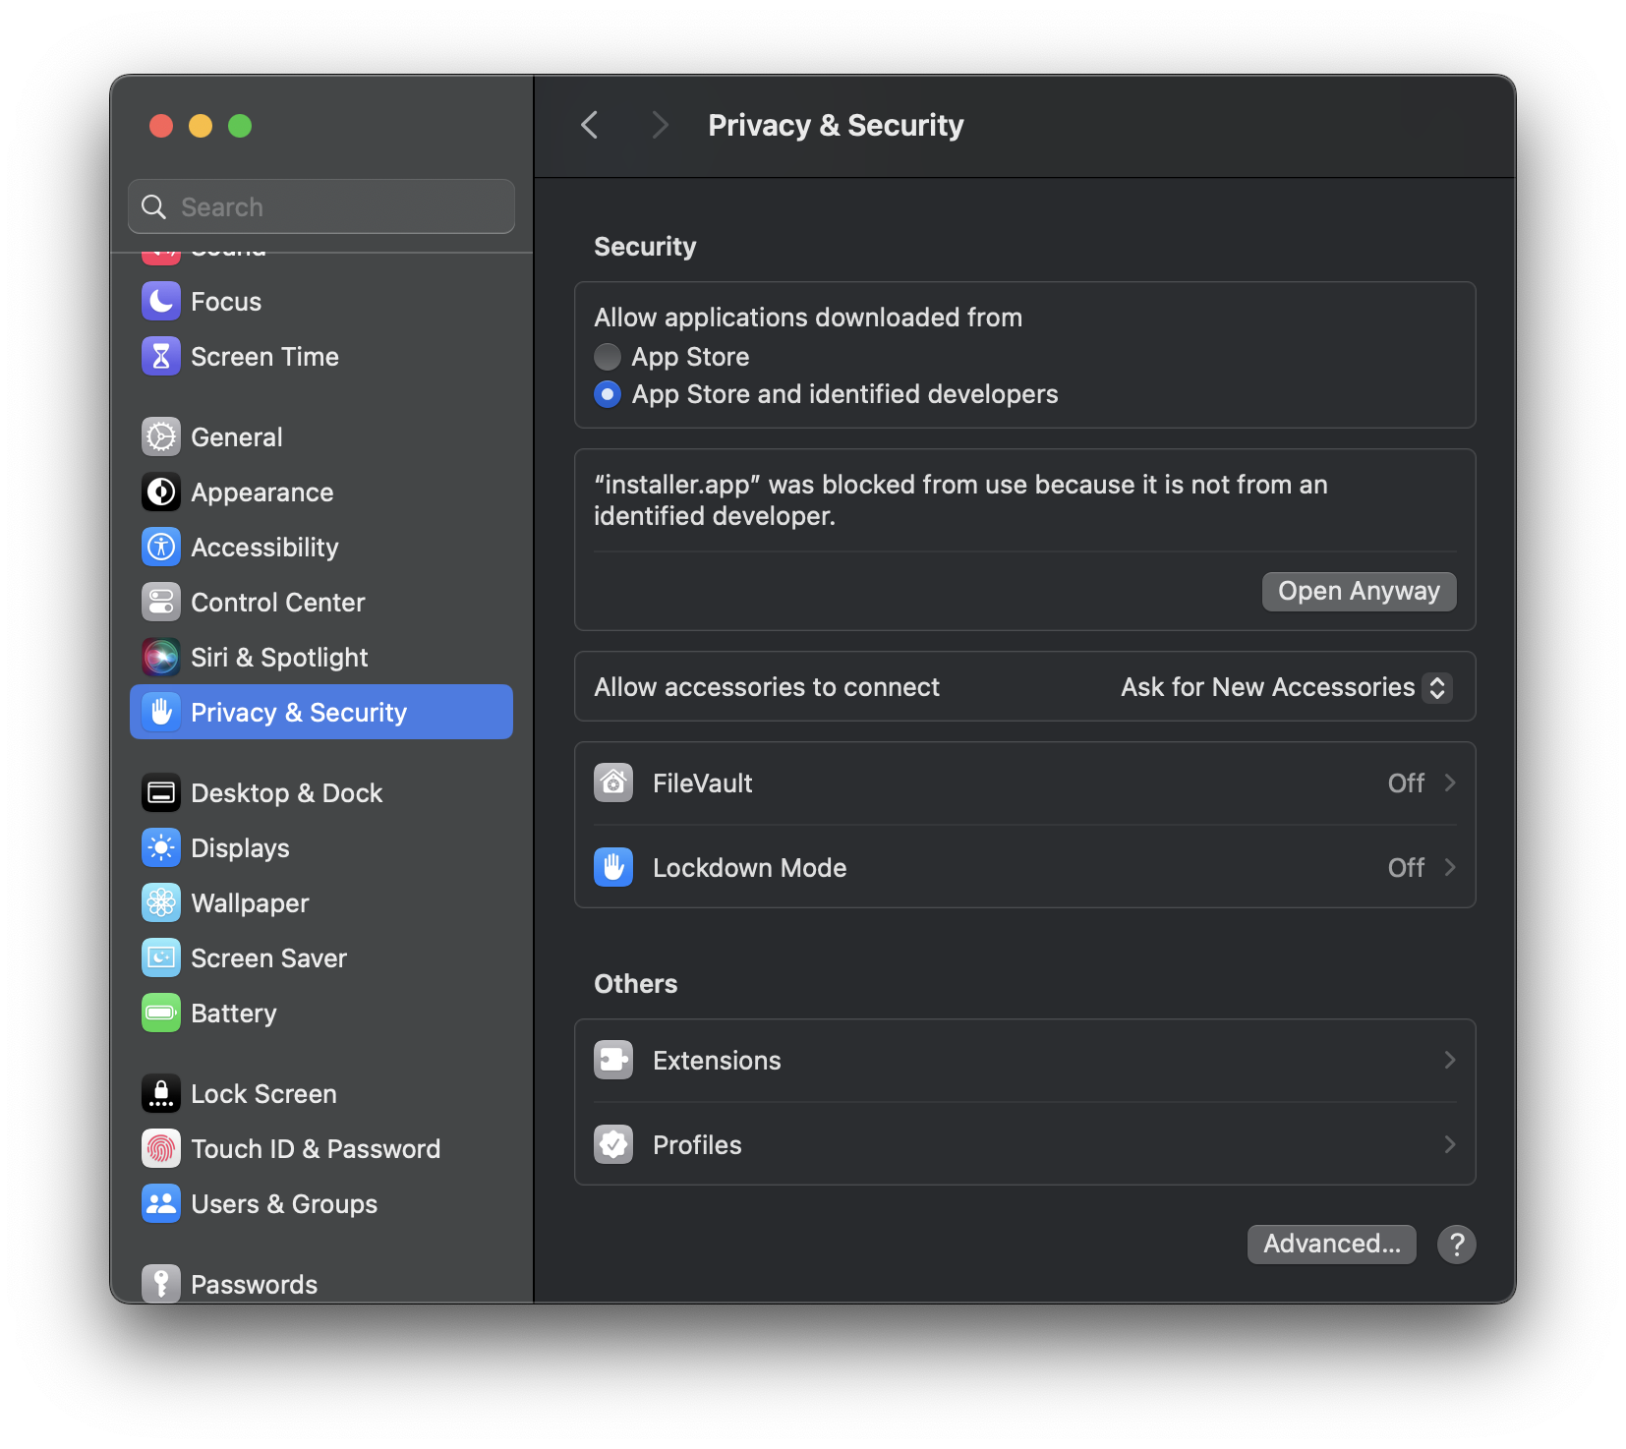This screenshot has height=1449, width=1626.
Task: Click the Siri & Spotlight icon
Action: [x=161, y=657]
